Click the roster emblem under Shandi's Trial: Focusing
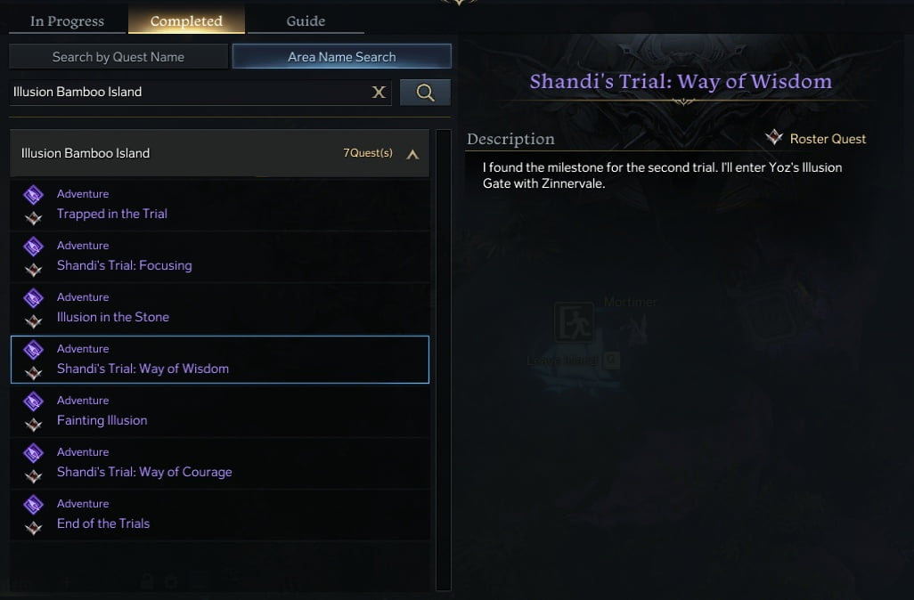This screenshot has width=914, height=600. pos(33,270)
